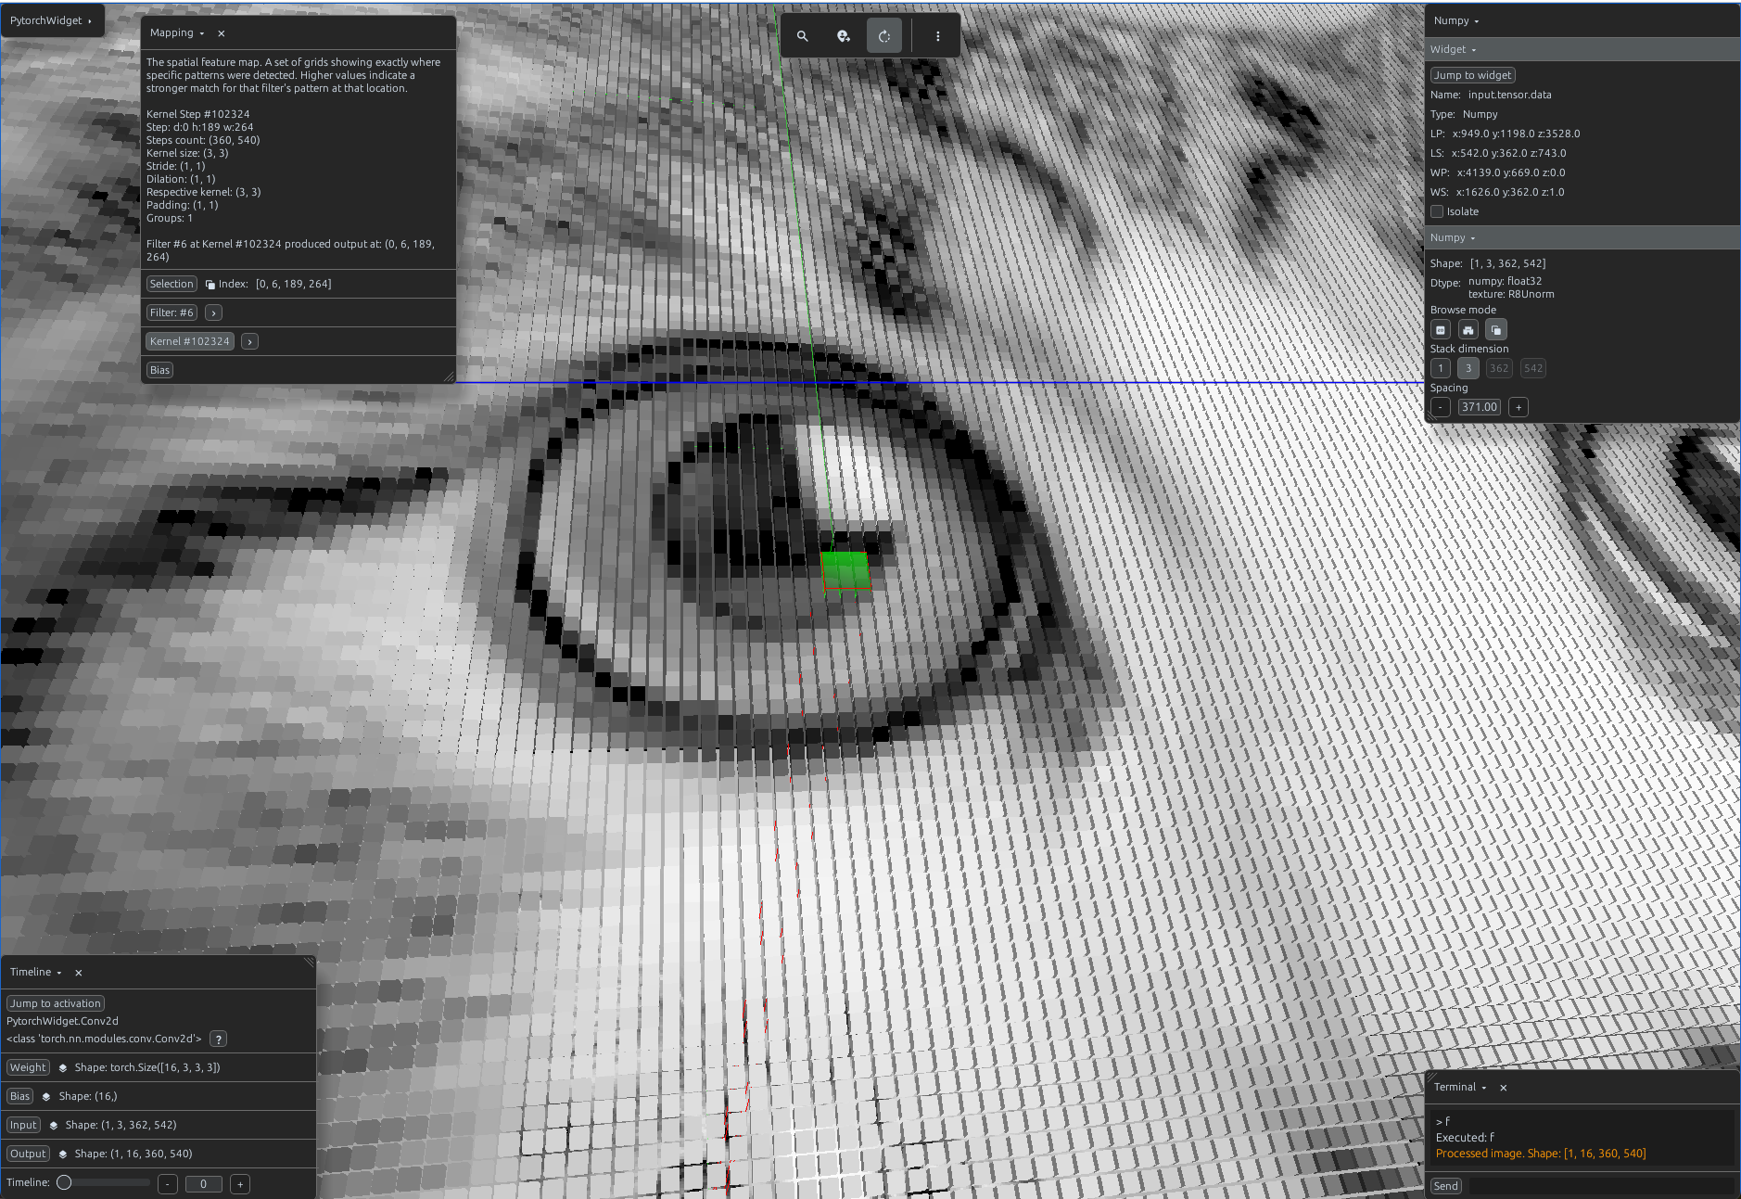Screen dimensions: 1741x1199
Task: Select the stacked layers browse mode icon
Action: click(x=1496, y=330)
